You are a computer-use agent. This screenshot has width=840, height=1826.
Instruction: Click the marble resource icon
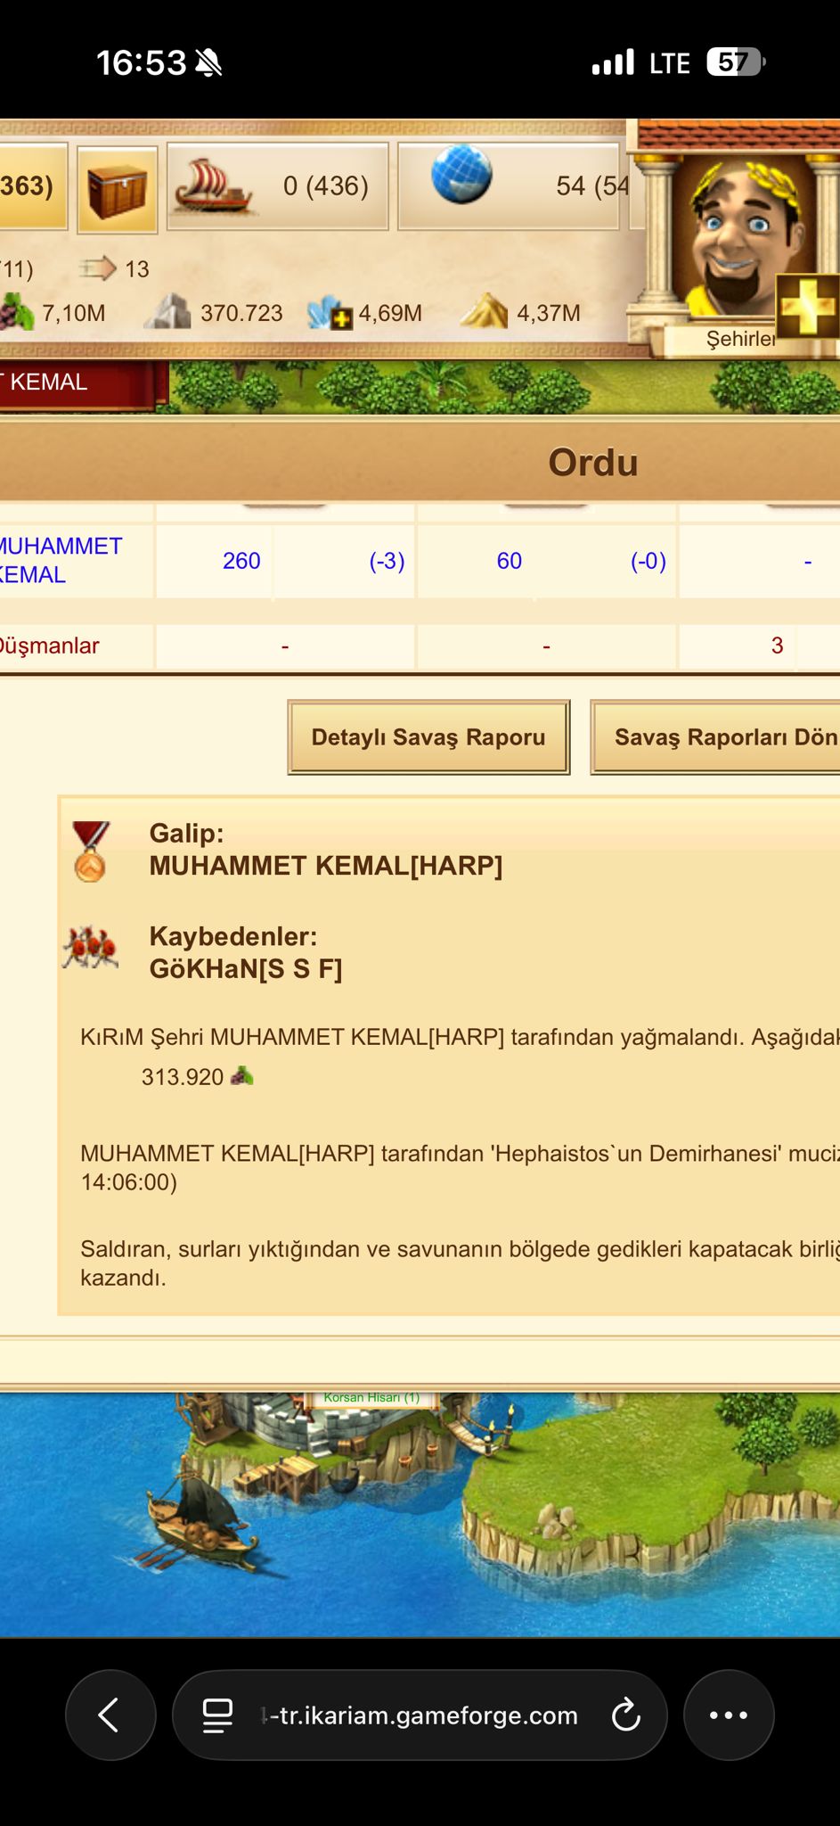pyautogui.click(x=167, y=312)
